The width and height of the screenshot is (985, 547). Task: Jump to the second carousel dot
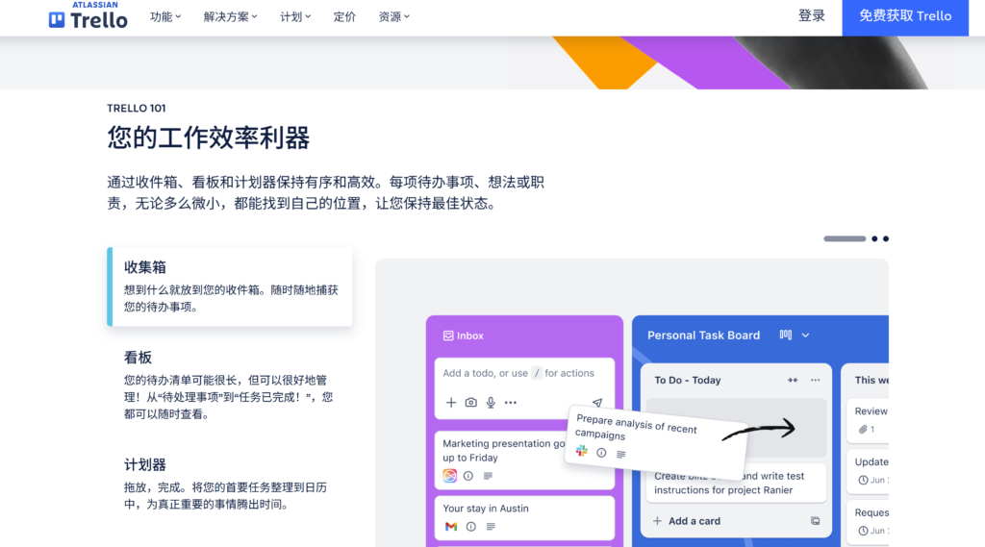pos(874,238)
